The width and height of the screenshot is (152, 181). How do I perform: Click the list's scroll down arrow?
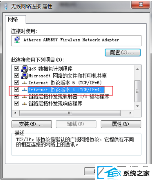click(x=137, y=106)
